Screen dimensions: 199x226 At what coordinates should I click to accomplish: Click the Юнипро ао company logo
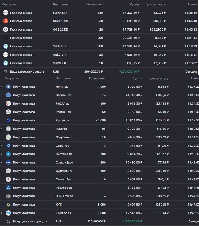[x=8, y=213]
